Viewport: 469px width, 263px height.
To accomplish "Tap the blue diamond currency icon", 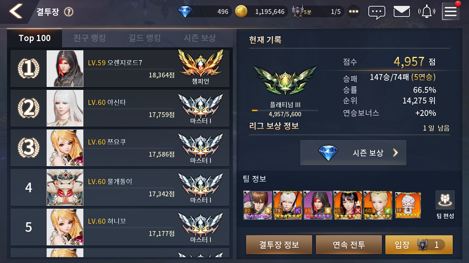I will coord(185,12).
